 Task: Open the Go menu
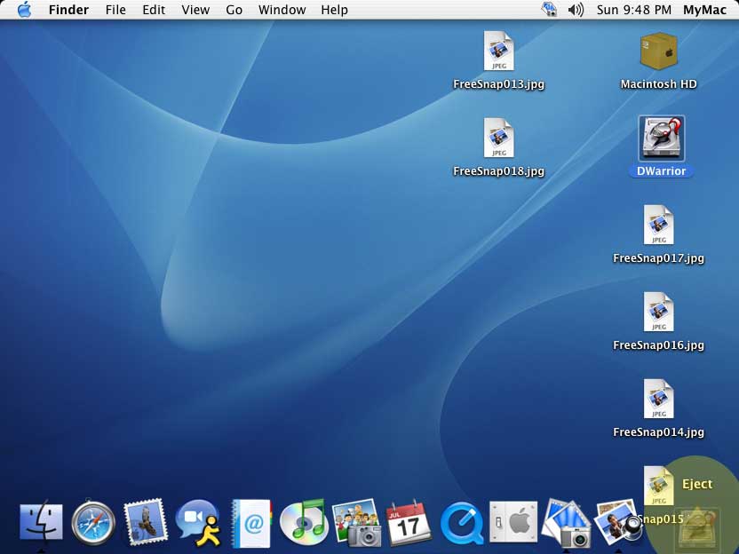234,10
